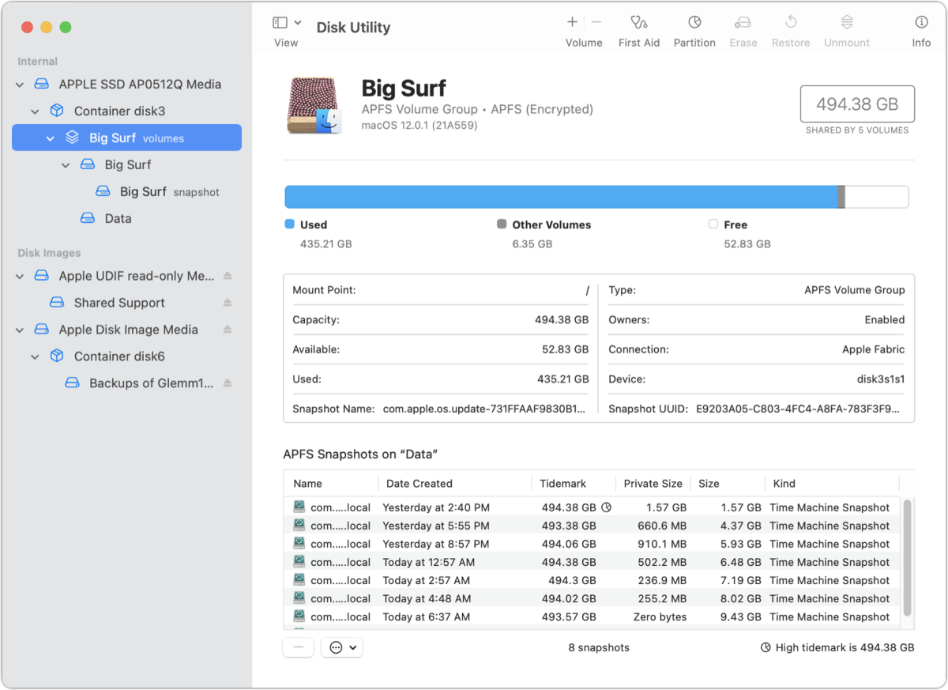The image size is (948, 690).
Task: Open the Partition pie chart tool
Action: 694,23
